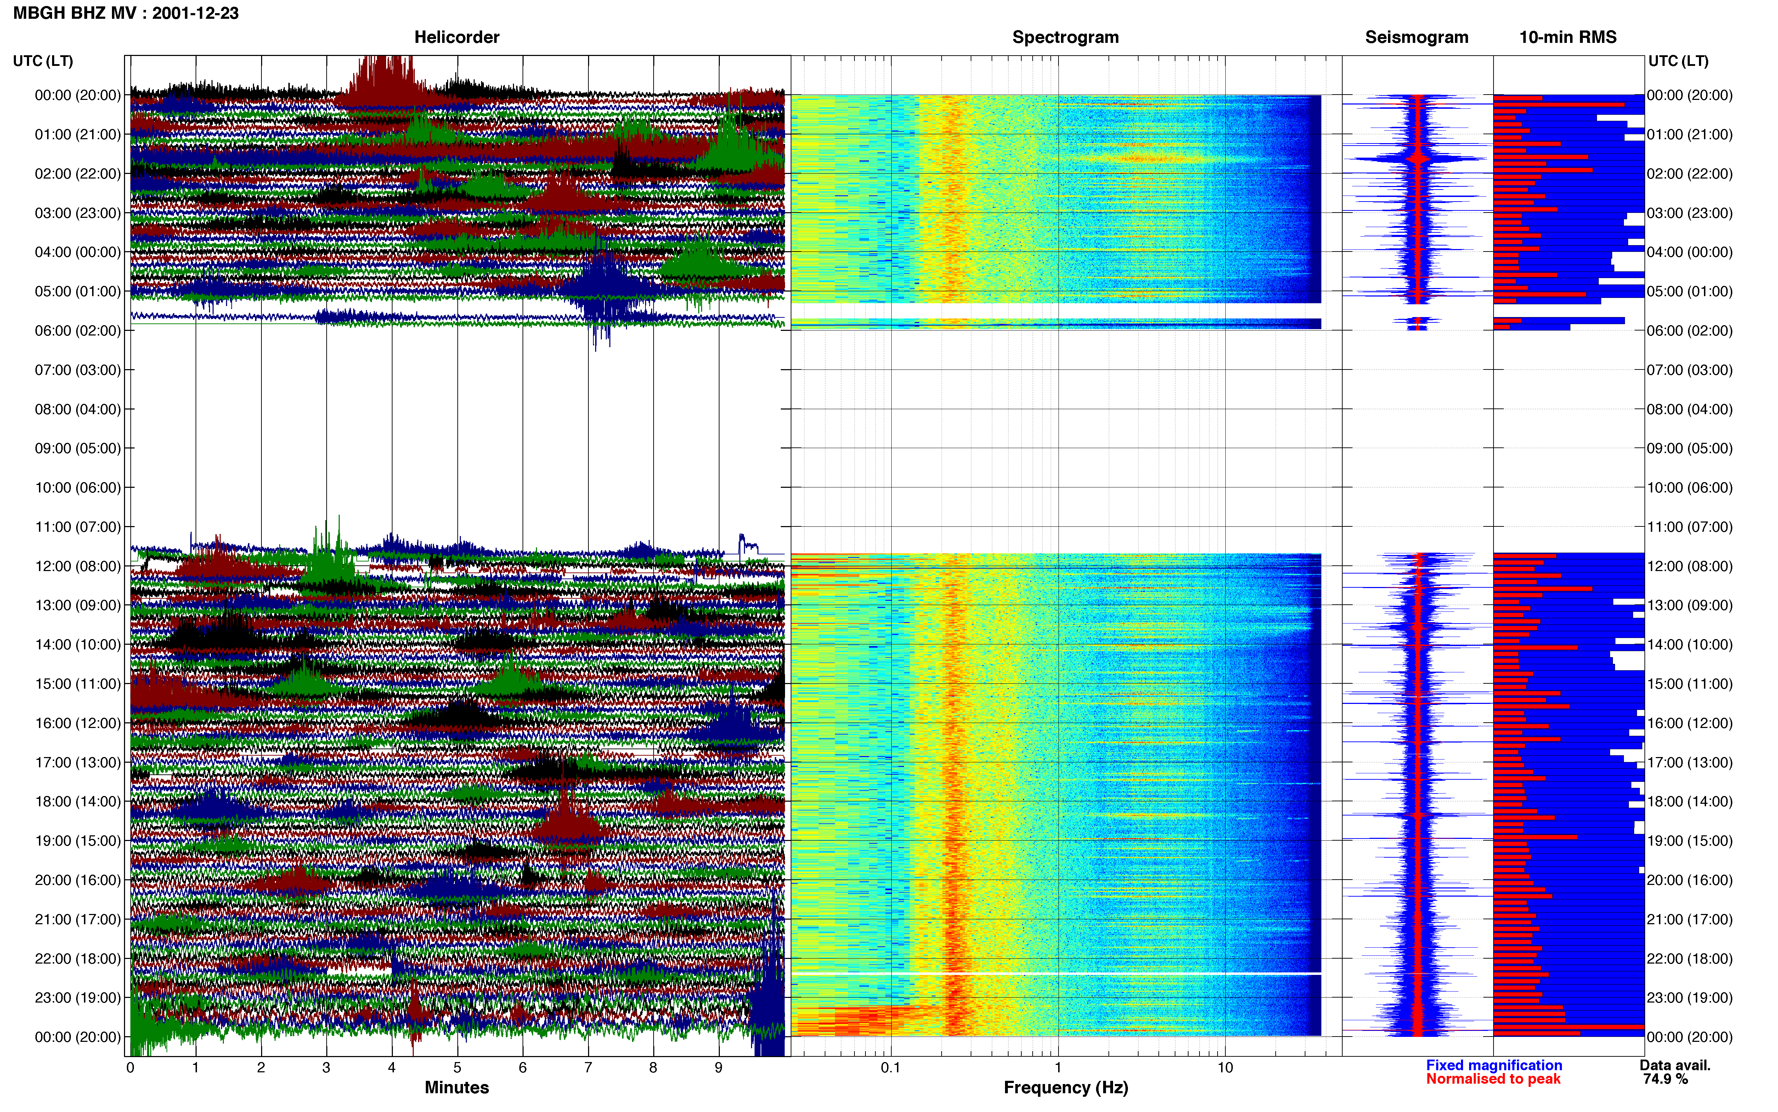Click the red 'Normalised to peak' legend text
The height and width of the screenshot is (1112, 1778).
[x=1493, y=1079]
